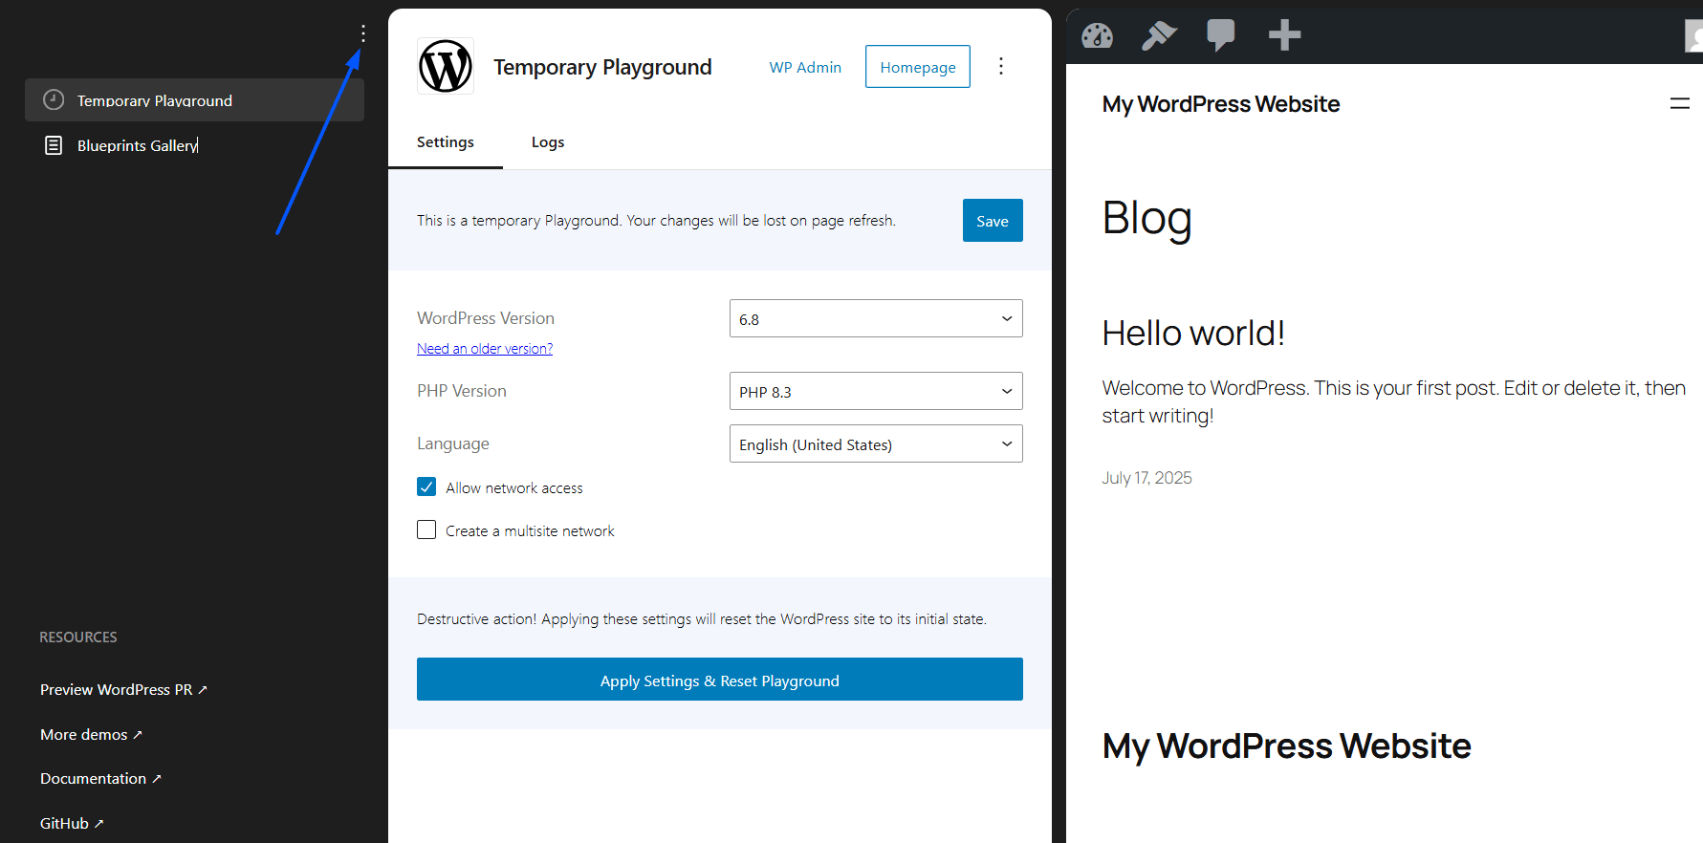Open the PHP Version dropdown
Viewport: 1703px width, 843px height.
click(x=876, y=391)
